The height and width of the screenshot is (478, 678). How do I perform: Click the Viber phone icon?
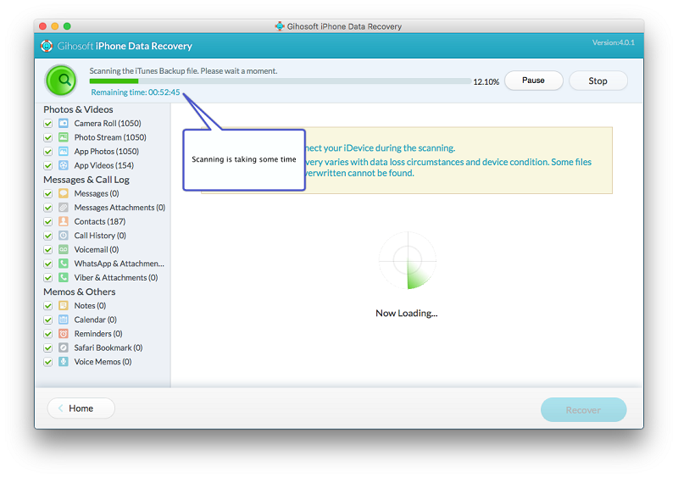click(x=64, y=277)
